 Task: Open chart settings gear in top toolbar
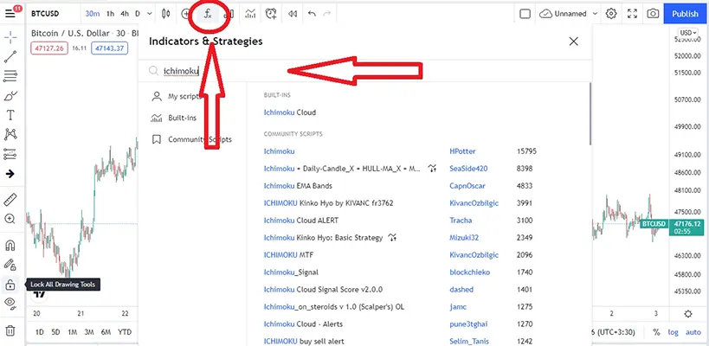611,14
